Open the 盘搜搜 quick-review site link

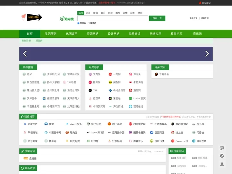click(33, 159)
